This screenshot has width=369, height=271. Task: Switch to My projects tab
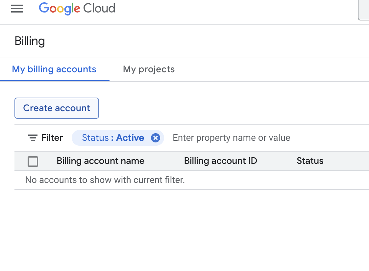click(149, 69)
